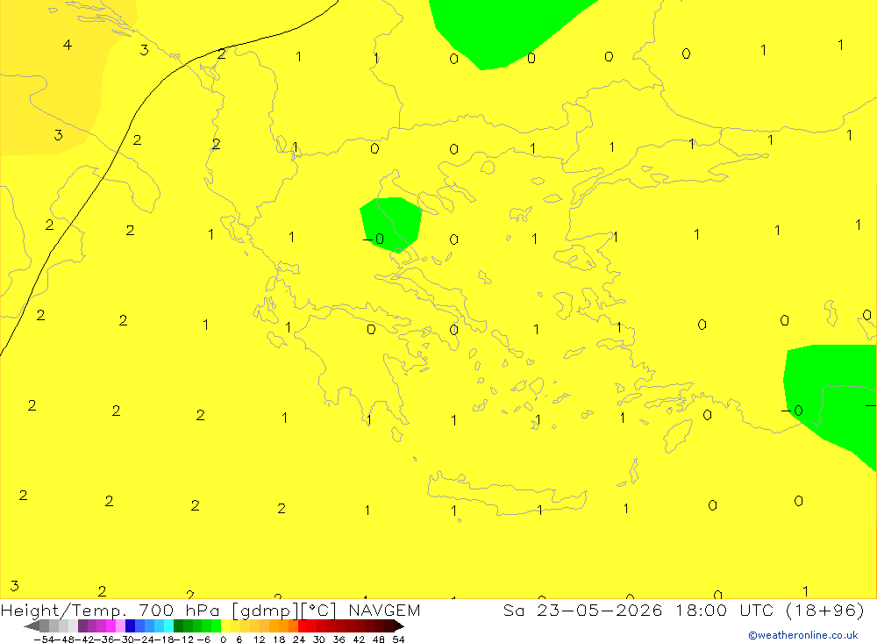Click the island of Crete on the map
The width and height of the screenshot is (877, 643).
pyautogui.click(x=506, y=496)
